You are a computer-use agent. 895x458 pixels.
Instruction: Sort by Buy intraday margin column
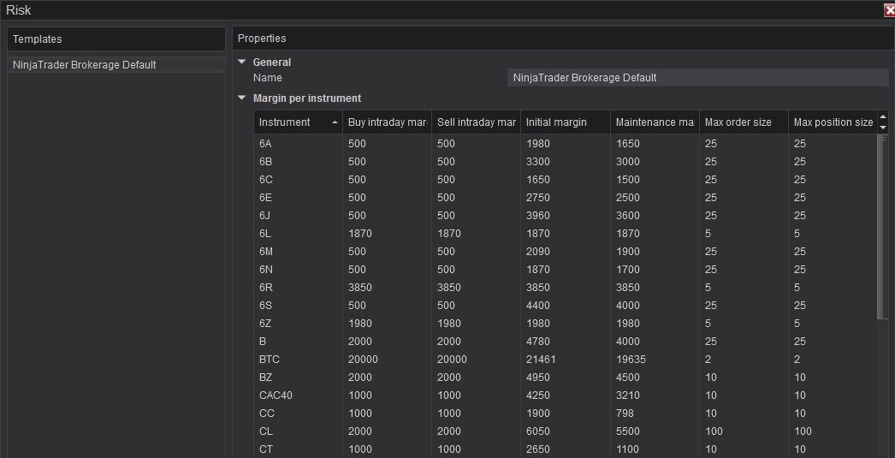(387, 122)
